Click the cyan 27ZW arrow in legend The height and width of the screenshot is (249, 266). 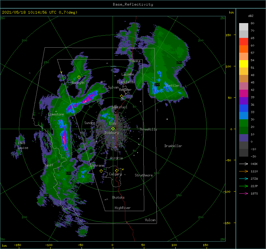point(244,179)
